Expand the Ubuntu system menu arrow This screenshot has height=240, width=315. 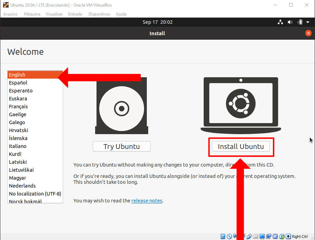click(308, 22)
